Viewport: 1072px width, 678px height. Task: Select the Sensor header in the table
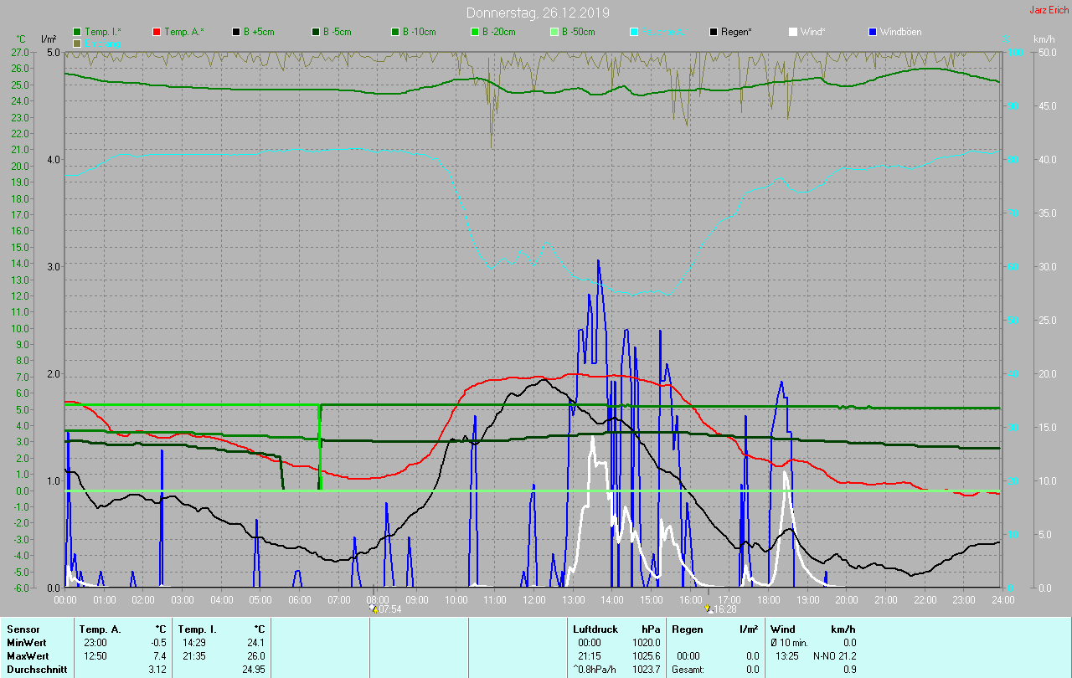point(23,629)
